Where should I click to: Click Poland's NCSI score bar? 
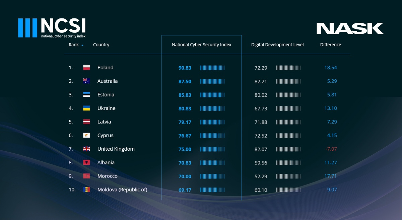(x=212, y=68)
